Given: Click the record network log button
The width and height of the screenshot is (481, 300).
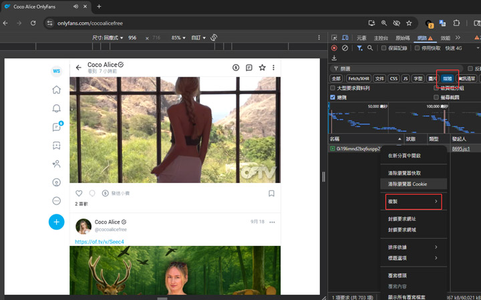Looking at the screenshot, I should [334, 48].
